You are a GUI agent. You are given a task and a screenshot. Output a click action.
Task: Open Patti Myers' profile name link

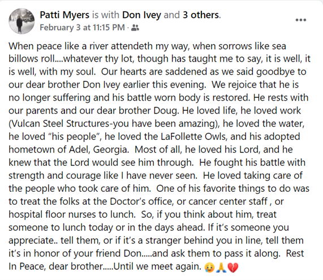(x=64, y=15)
